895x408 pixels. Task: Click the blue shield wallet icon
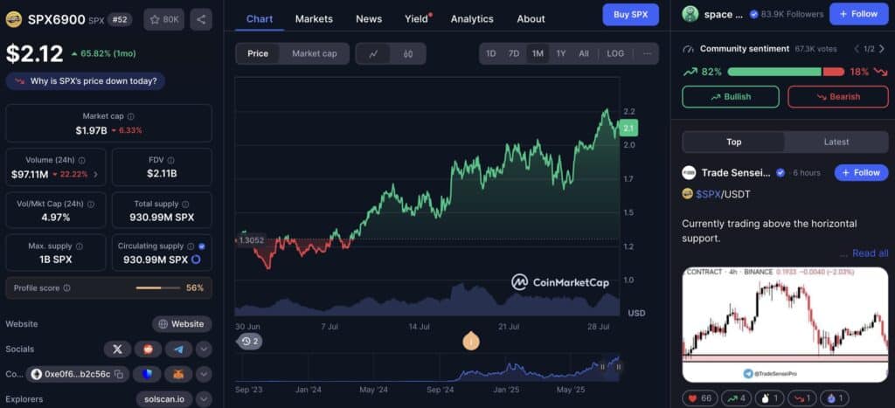[x=147, y=374]
